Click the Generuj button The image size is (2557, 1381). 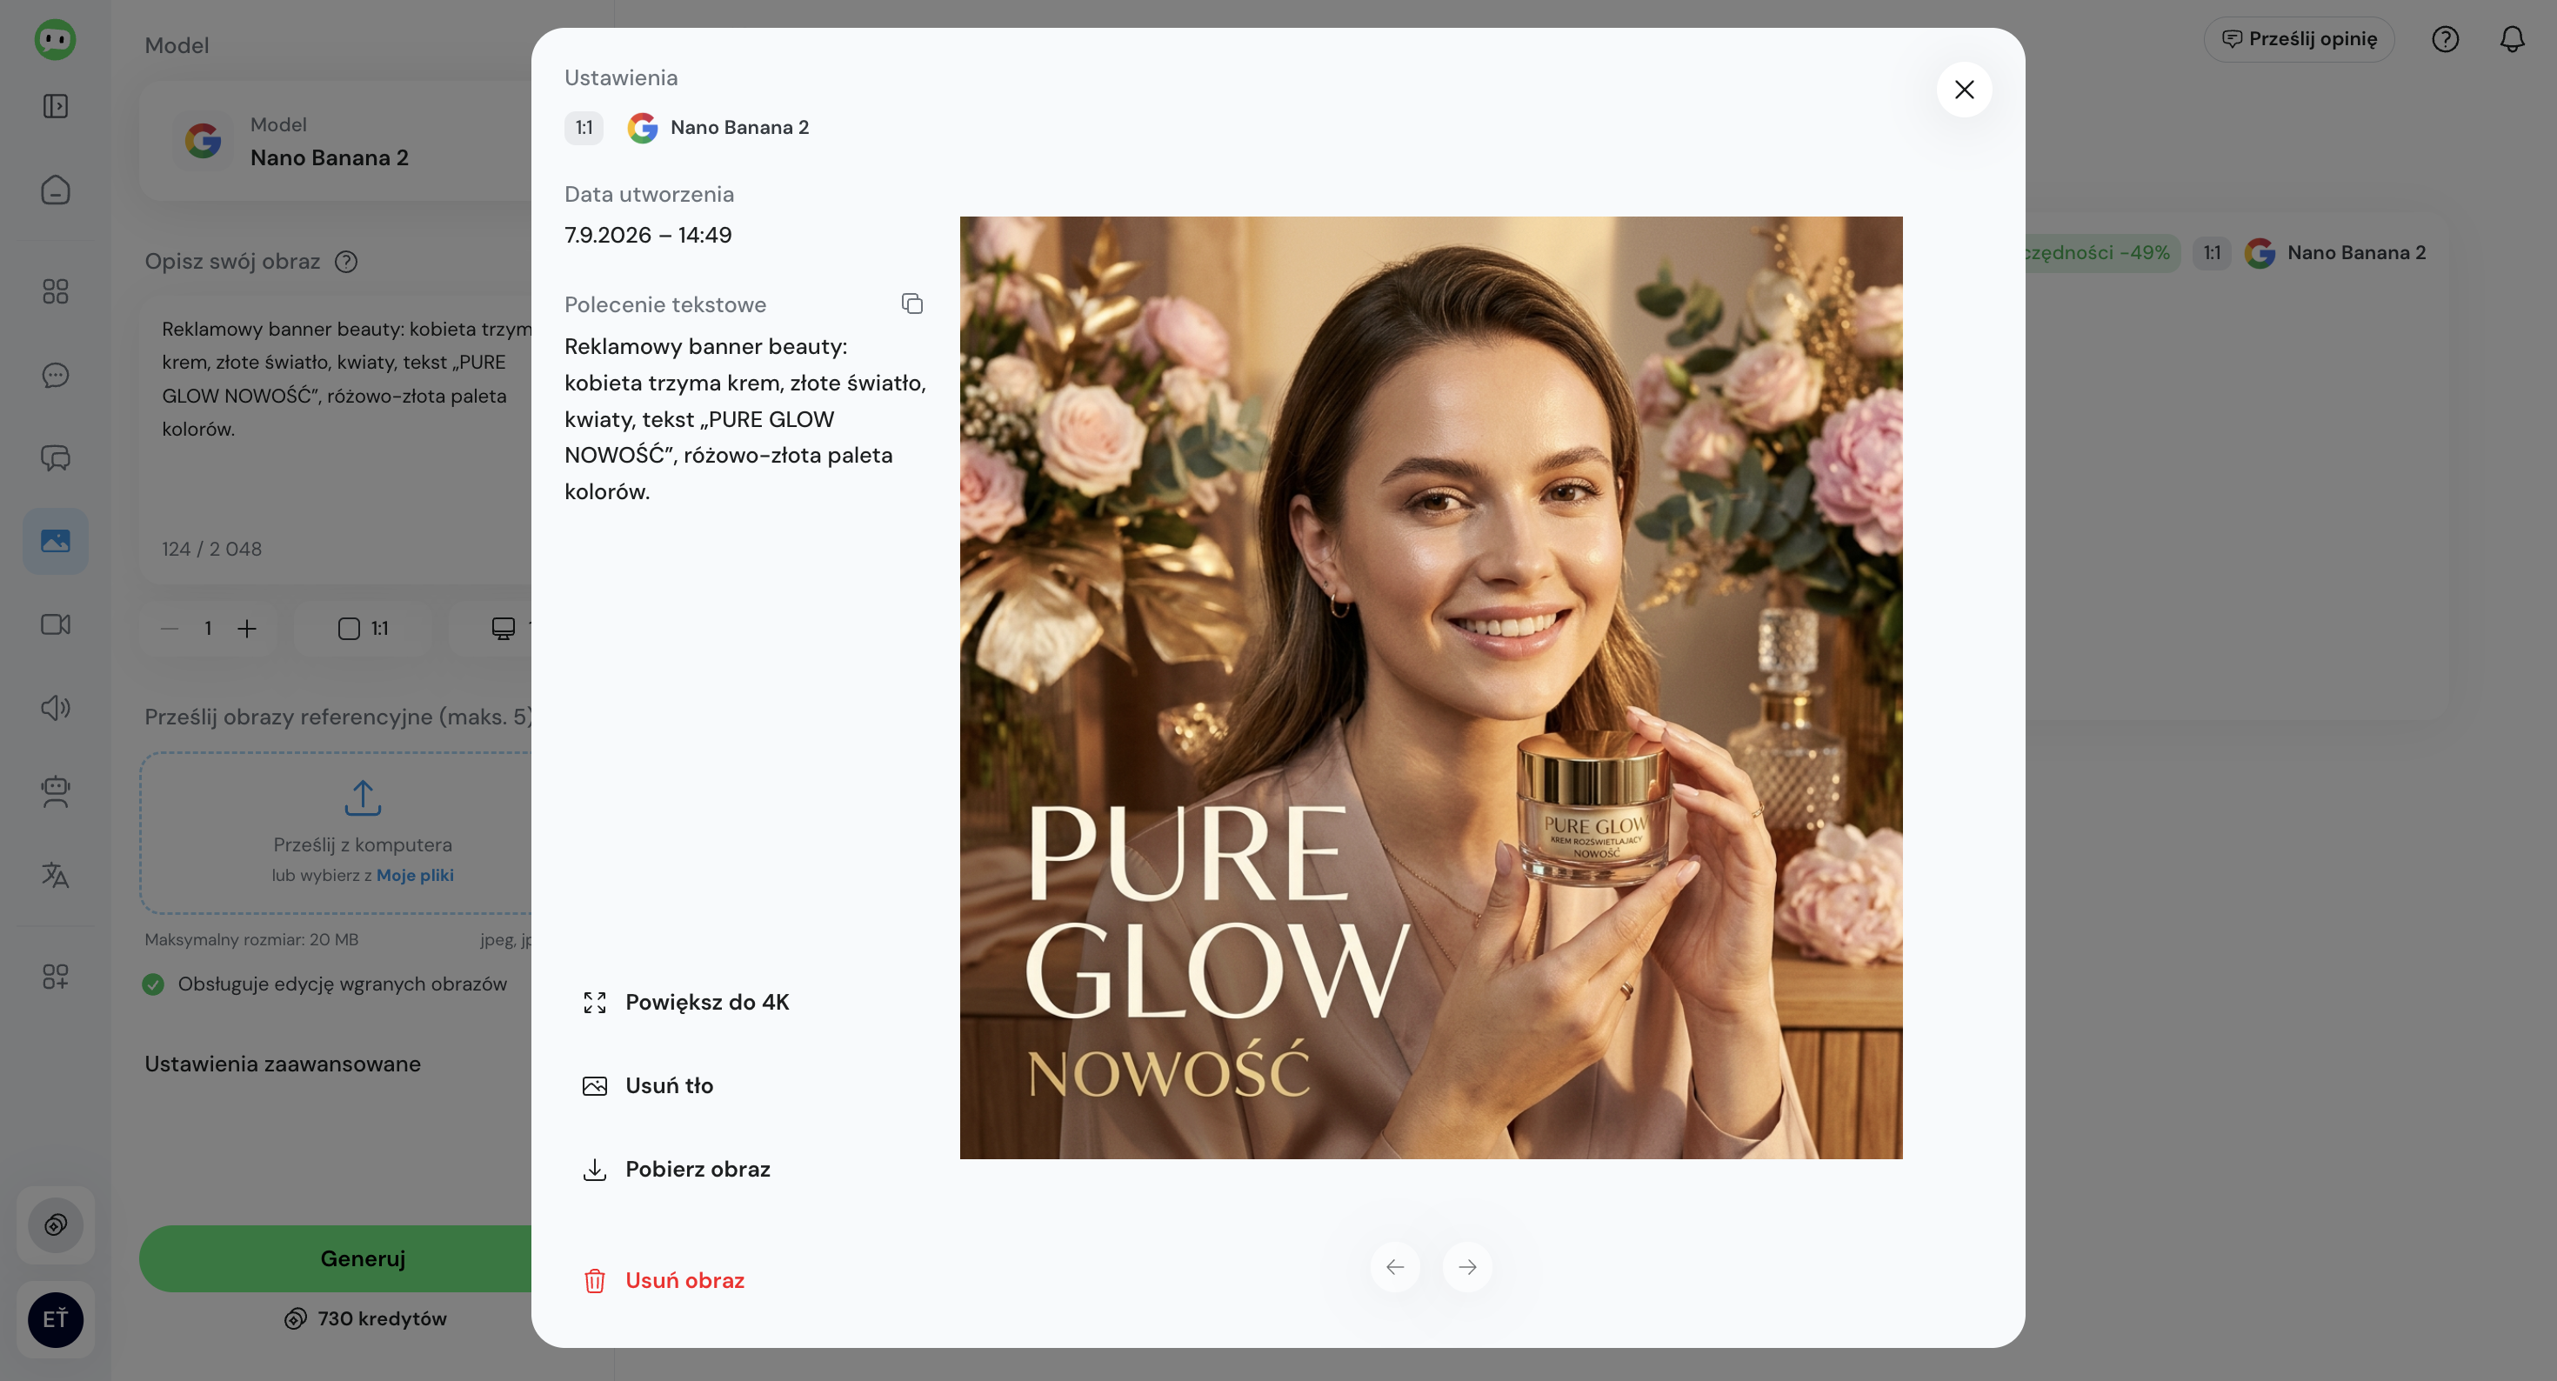tap(337, 1258)
